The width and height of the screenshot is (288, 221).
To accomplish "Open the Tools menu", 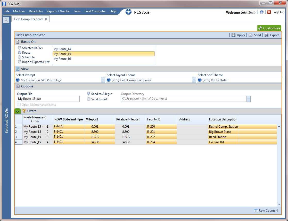I will click(77, 11).
